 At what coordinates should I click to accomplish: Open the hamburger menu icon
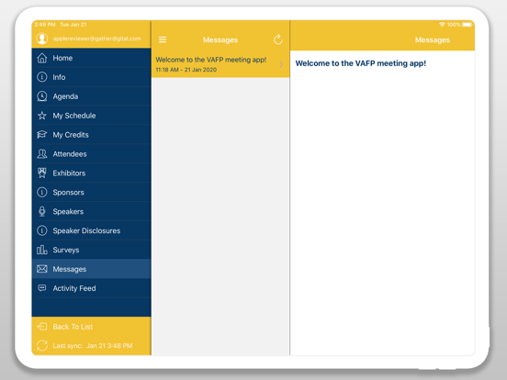[163, 39]
